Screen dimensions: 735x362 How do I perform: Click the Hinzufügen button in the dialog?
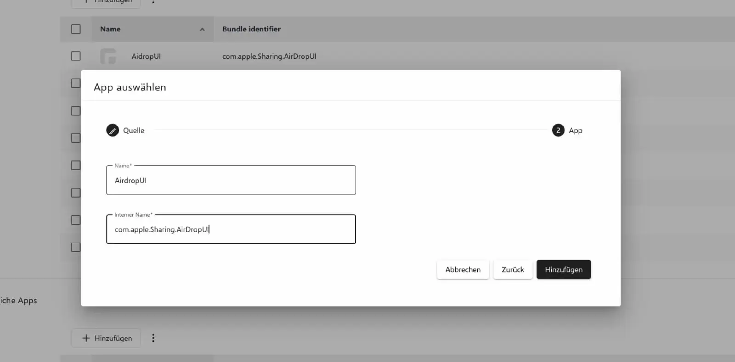[x=564, y=270]
